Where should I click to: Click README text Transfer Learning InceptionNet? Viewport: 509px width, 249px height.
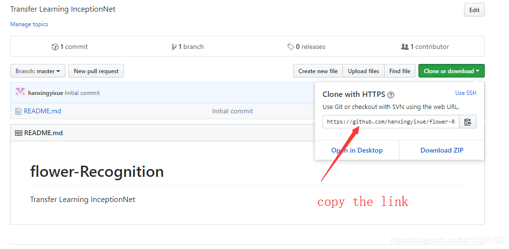(x=82, y=199)
